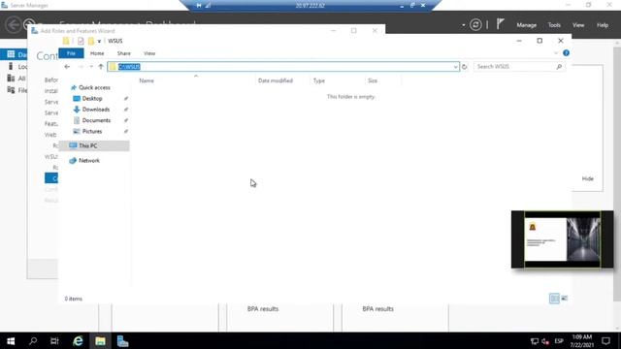Click Server Manager refresh icon

[x=475, y=25]
